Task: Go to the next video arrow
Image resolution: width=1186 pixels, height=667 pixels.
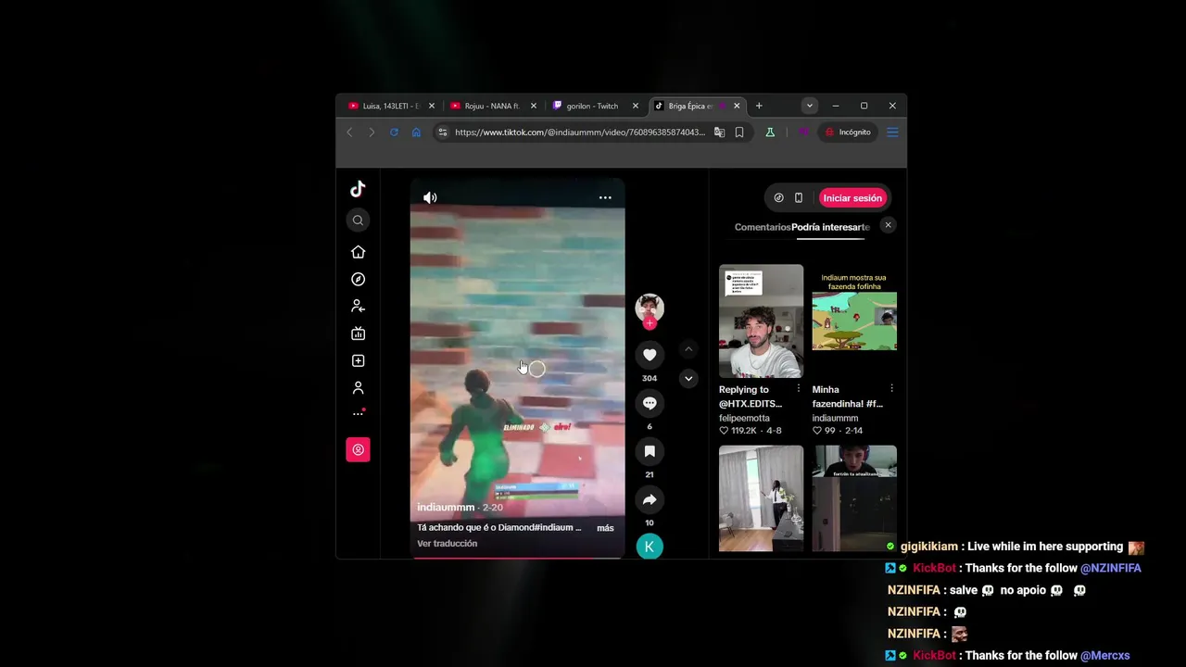Action: pos(688,378)
